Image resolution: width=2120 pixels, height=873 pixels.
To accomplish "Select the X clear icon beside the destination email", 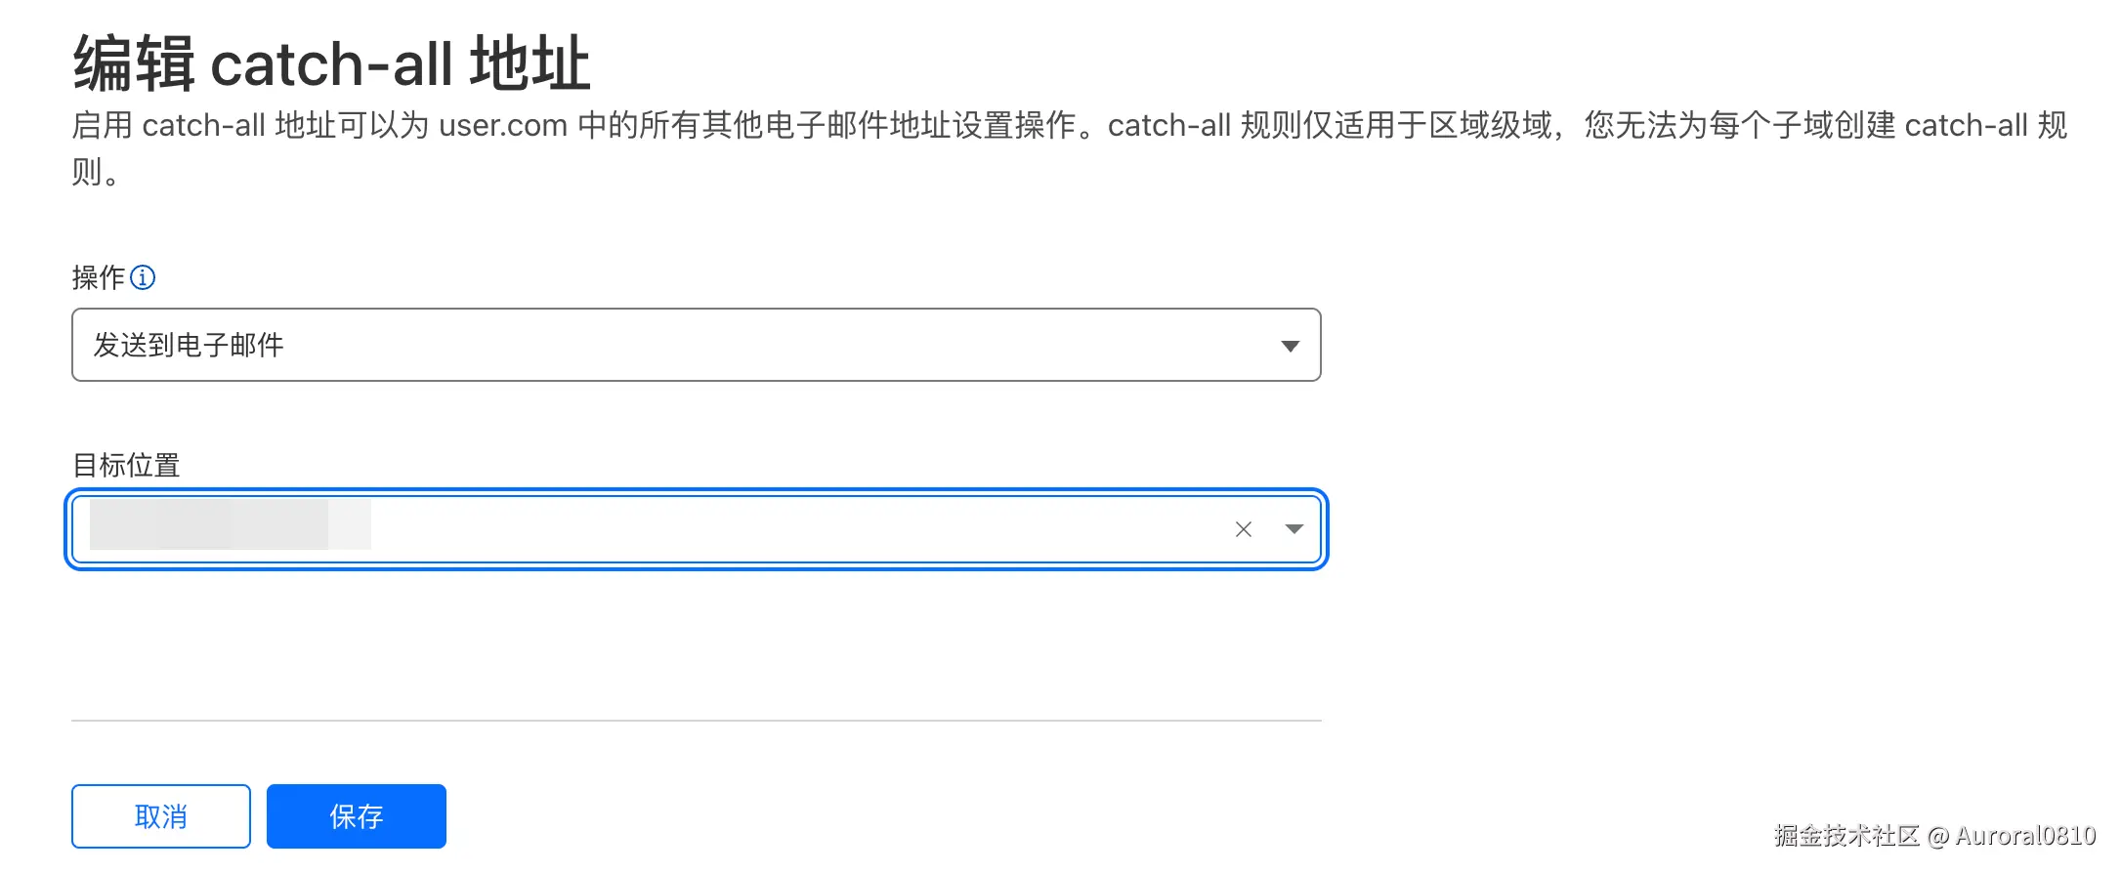I will 1243,528.
